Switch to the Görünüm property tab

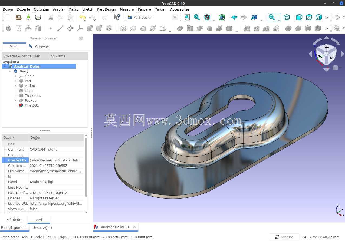pyautogui.click(x=15, y=220)
